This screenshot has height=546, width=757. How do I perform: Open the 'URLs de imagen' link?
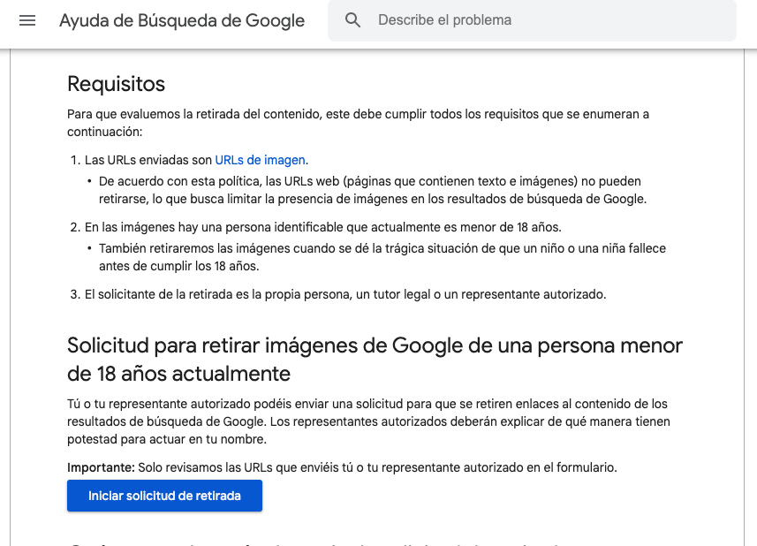pyautogui.click(x=261, y=160)
